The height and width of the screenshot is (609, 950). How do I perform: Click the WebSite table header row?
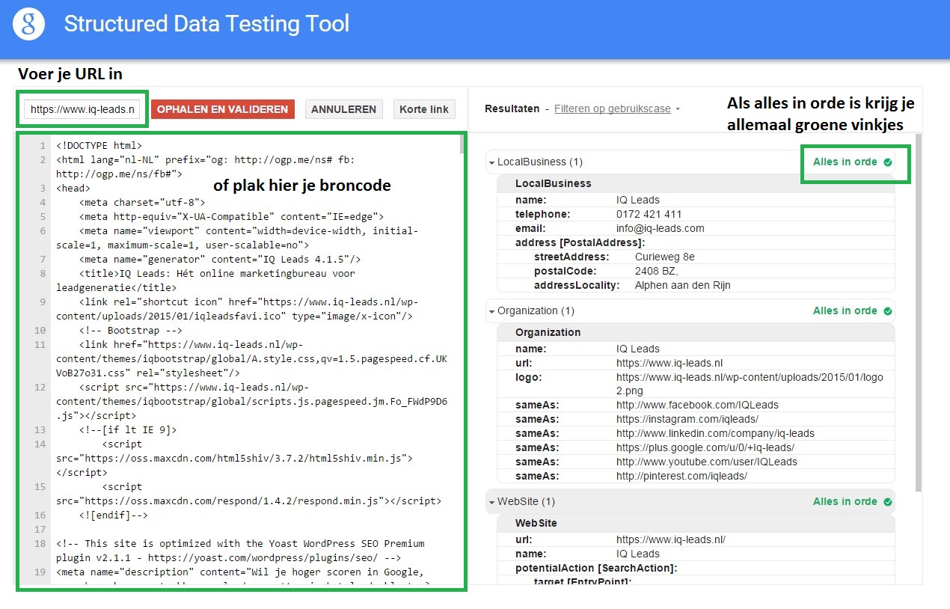pyautogui.click(x=696, y=523)
